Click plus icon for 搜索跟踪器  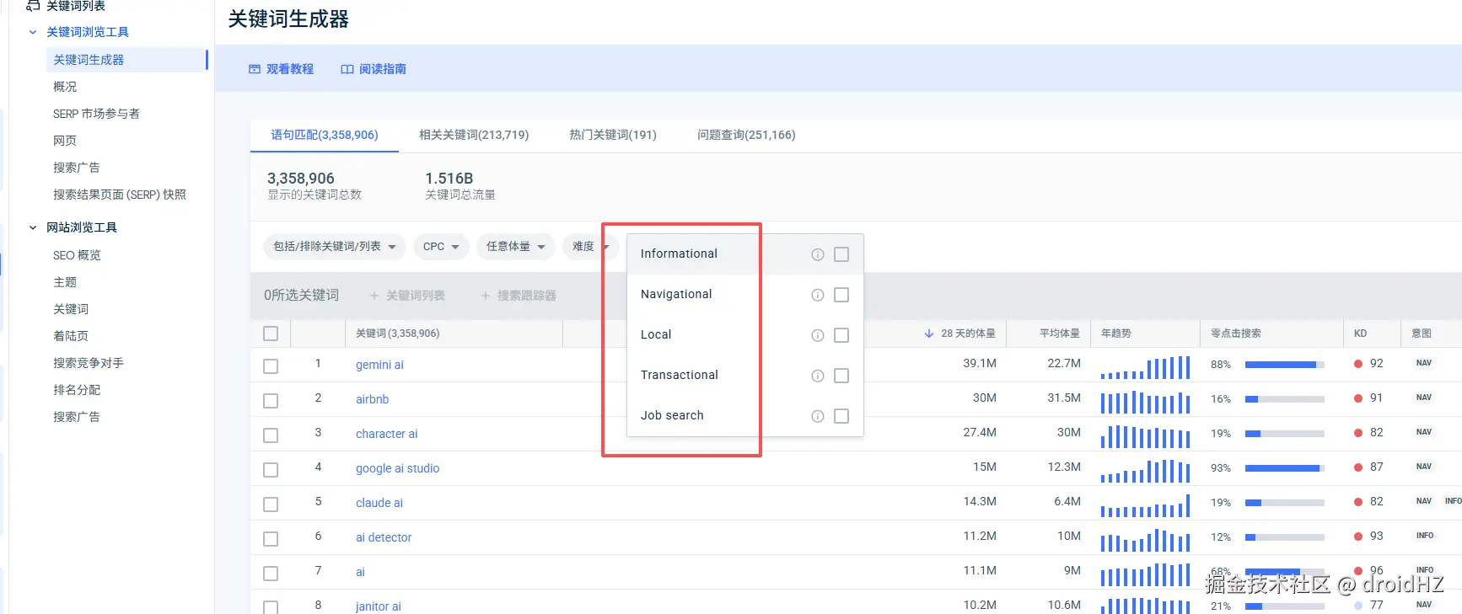[486, 296]
